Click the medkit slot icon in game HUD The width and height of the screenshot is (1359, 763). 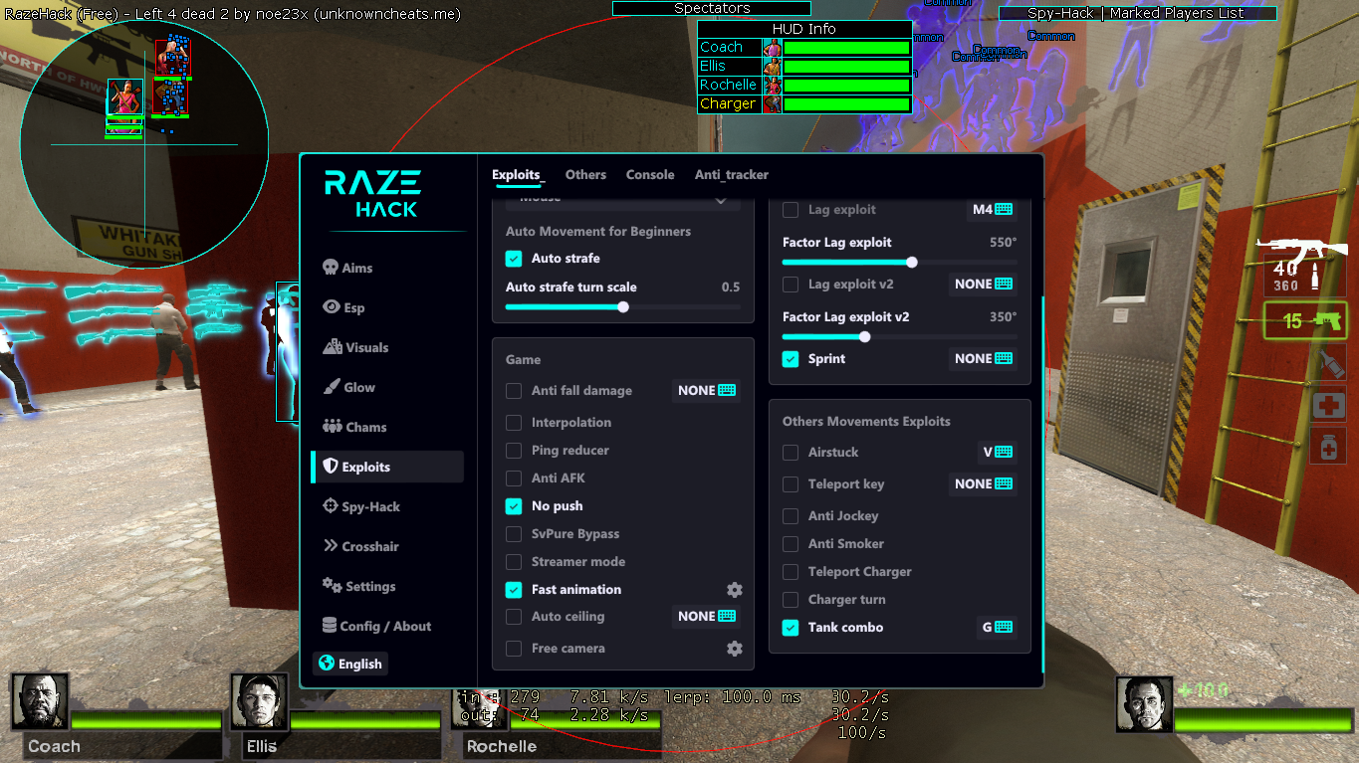click(x=1328, y=404)
